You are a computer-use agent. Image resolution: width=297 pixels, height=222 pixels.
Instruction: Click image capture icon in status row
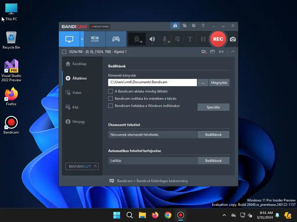[212, 51]
